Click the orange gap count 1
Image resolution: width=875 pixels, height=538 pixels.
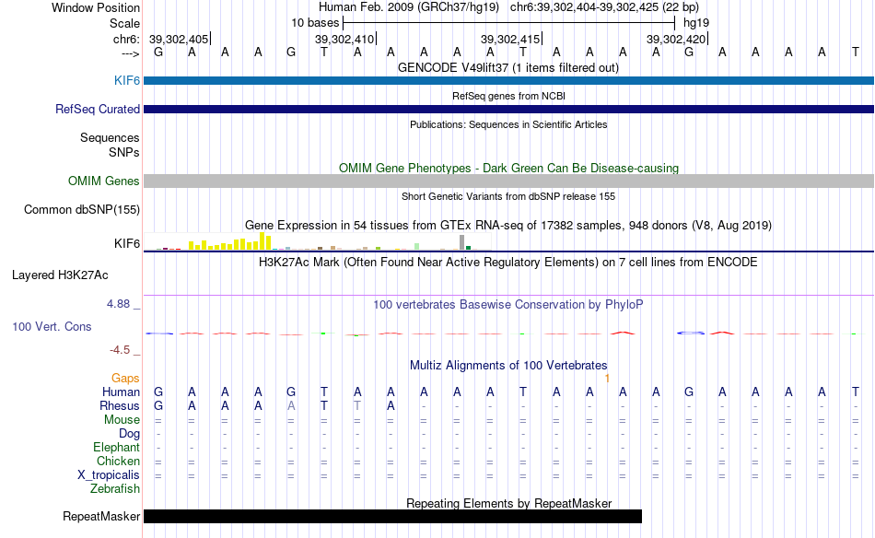pos(607,379)
